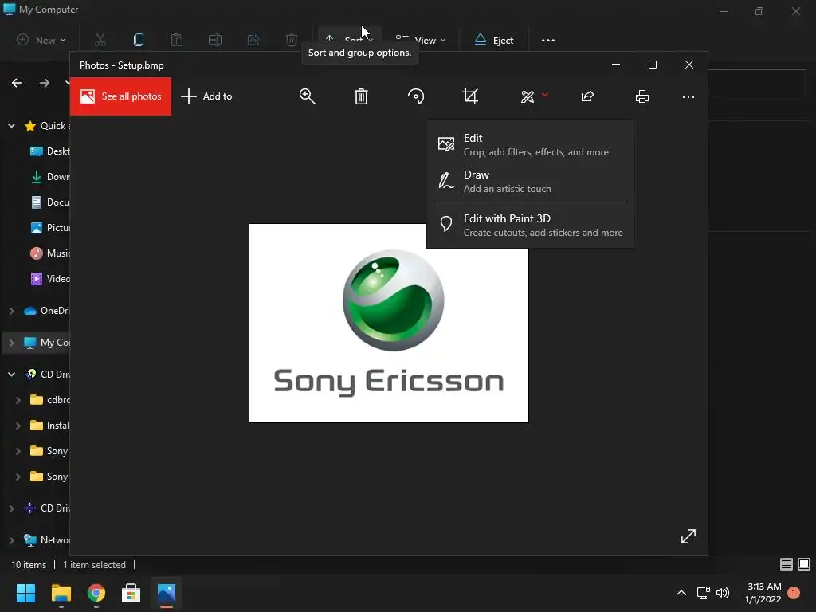816x612 pixels.
Task: Launch Google Chrome from the taskbar
Action: [x=96, y=593]
